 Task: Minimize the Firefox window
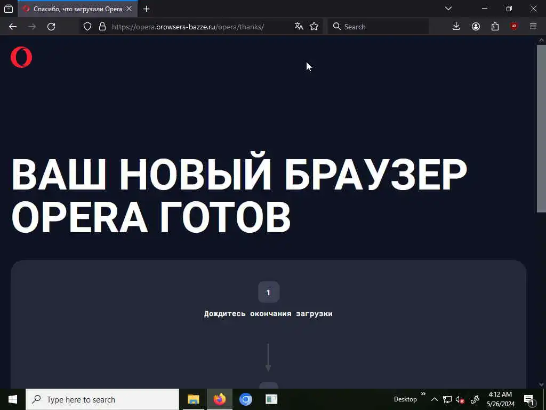tap(485, 9)
